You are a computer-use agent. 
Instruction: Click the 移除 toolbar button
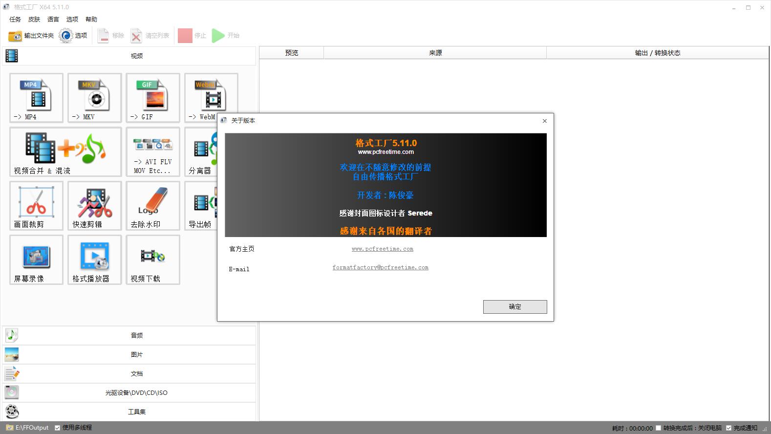point(110,36)
